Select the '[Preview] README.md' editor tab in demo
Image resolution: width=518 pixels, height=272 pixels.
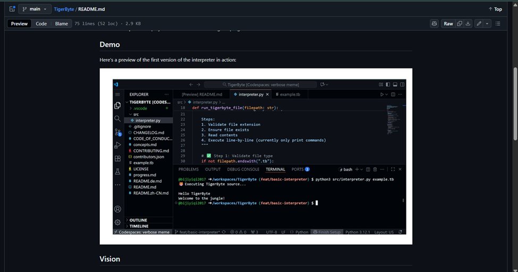point(201,95)
